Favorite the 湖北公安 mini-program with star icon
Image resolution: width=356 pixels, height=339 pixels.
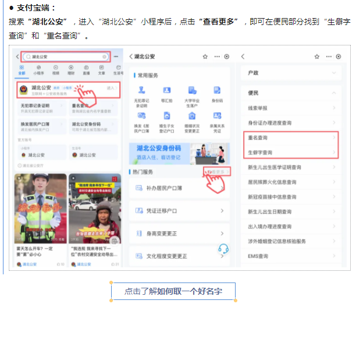coord(205,57)
